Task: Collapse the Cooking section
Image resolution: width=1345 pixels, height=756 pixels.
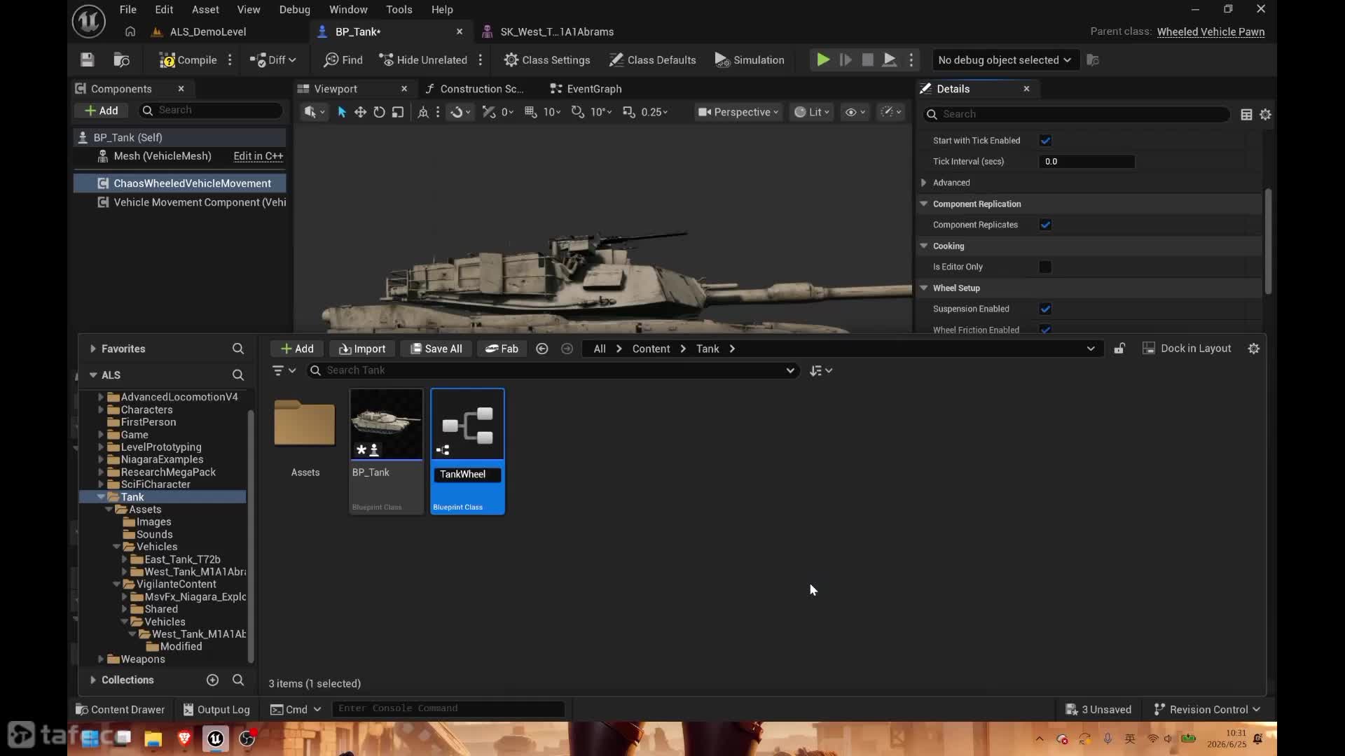Action: pos(924,246)
